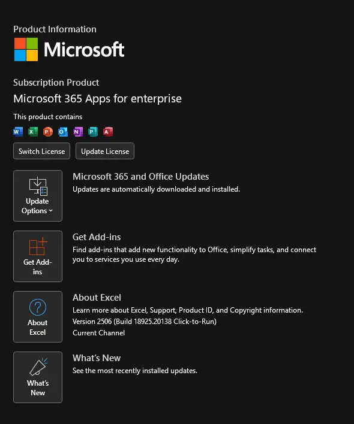The image size is (354, 424).
Task: Open the About Excel tile
Action: (x=38, y=317)
